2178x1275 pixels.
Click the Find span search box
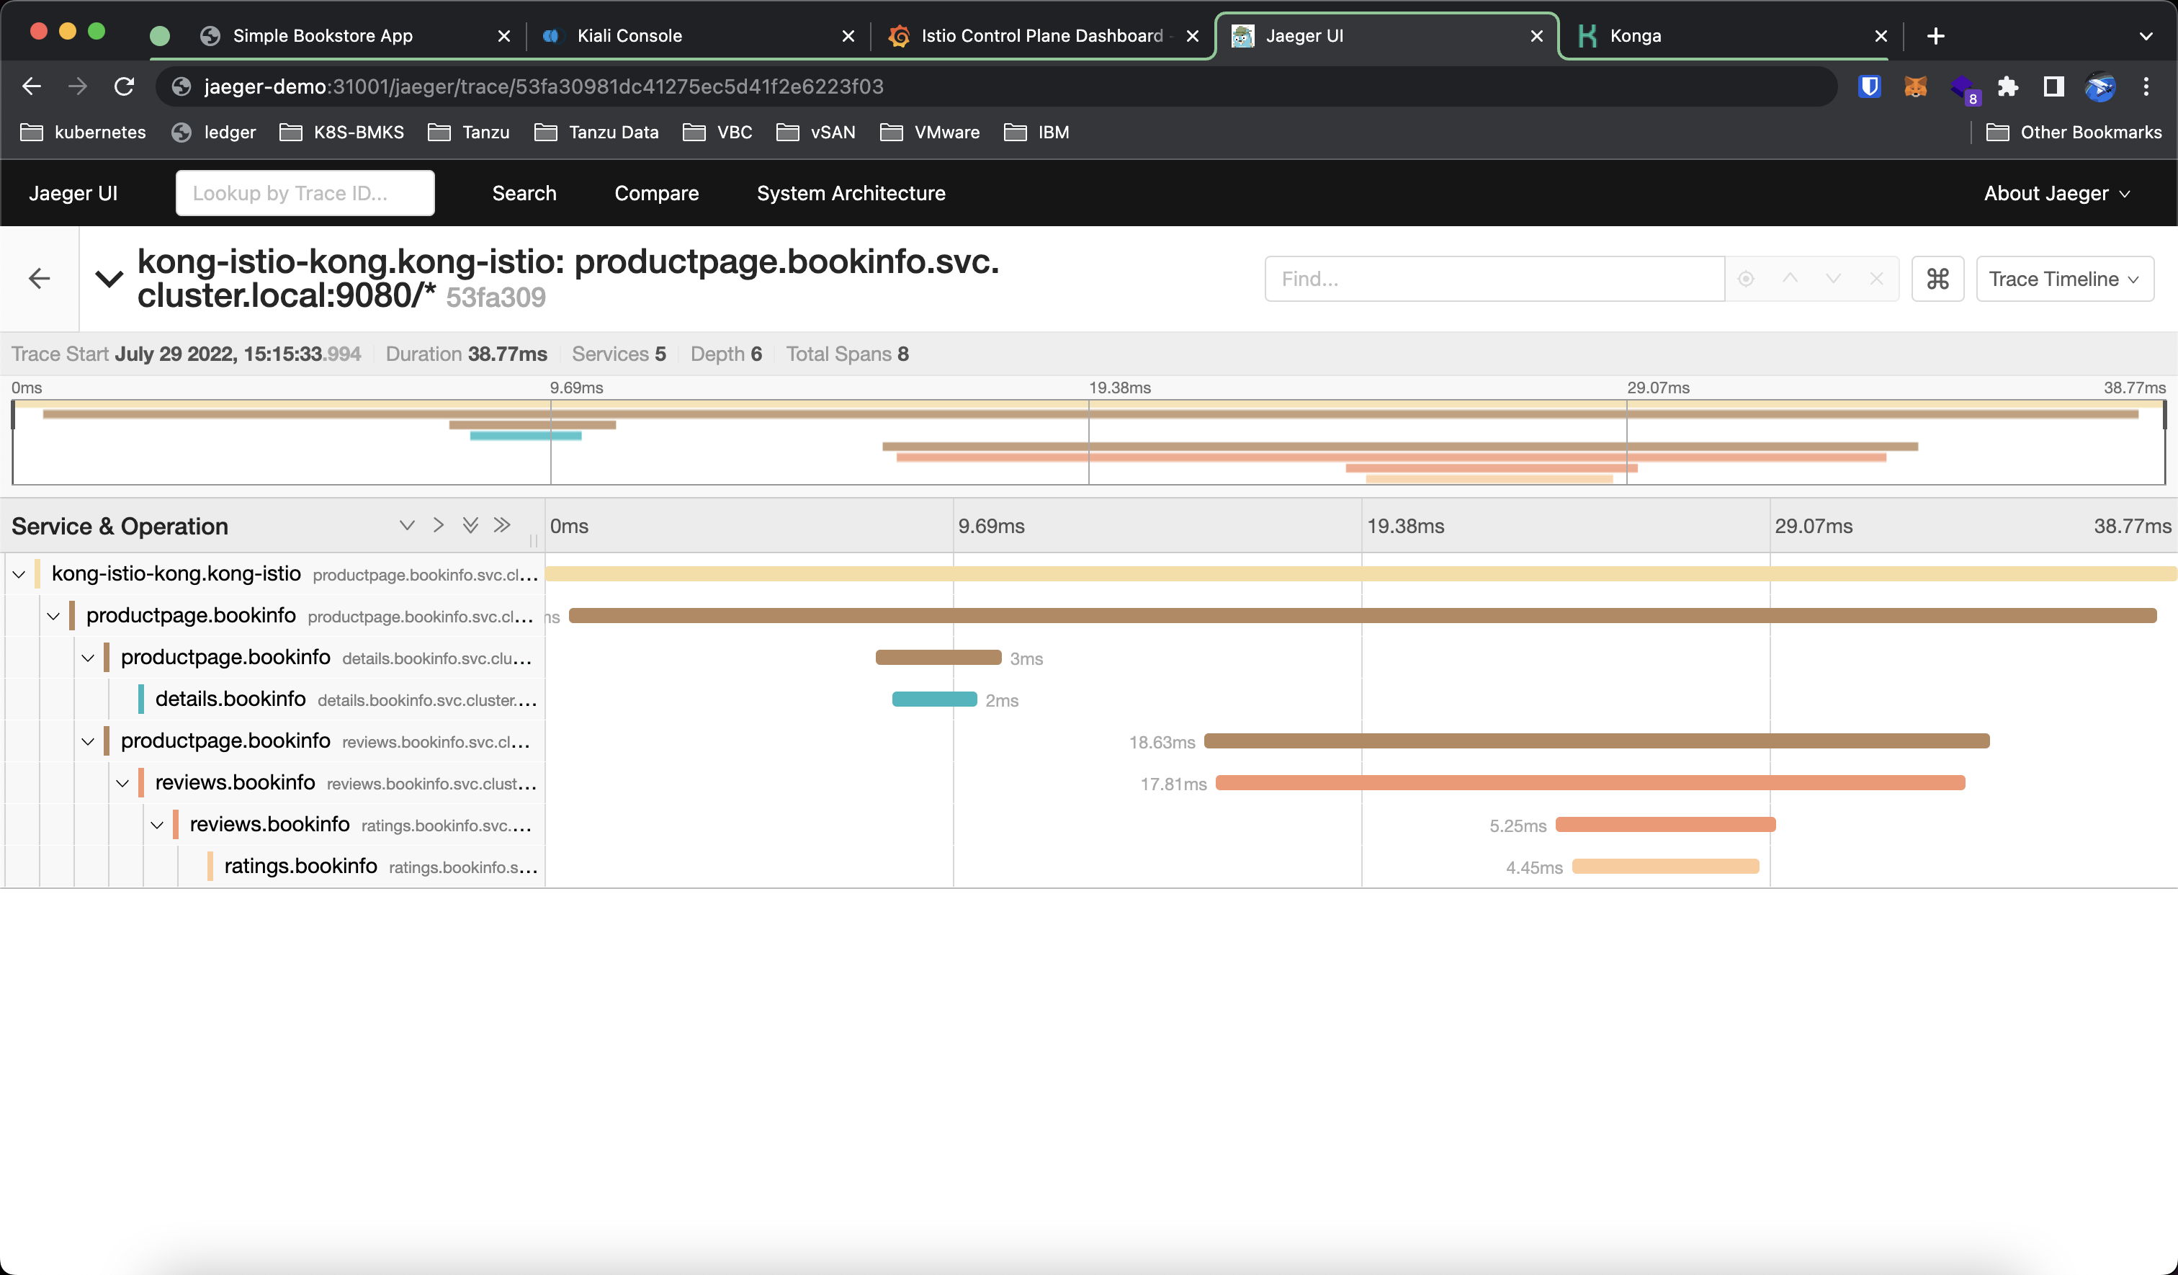tap(1494, 279)
